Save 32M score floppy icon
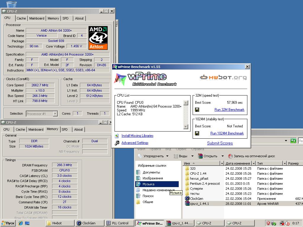The height and width of the screenshot is (227, 303). [x=197, y=110]
